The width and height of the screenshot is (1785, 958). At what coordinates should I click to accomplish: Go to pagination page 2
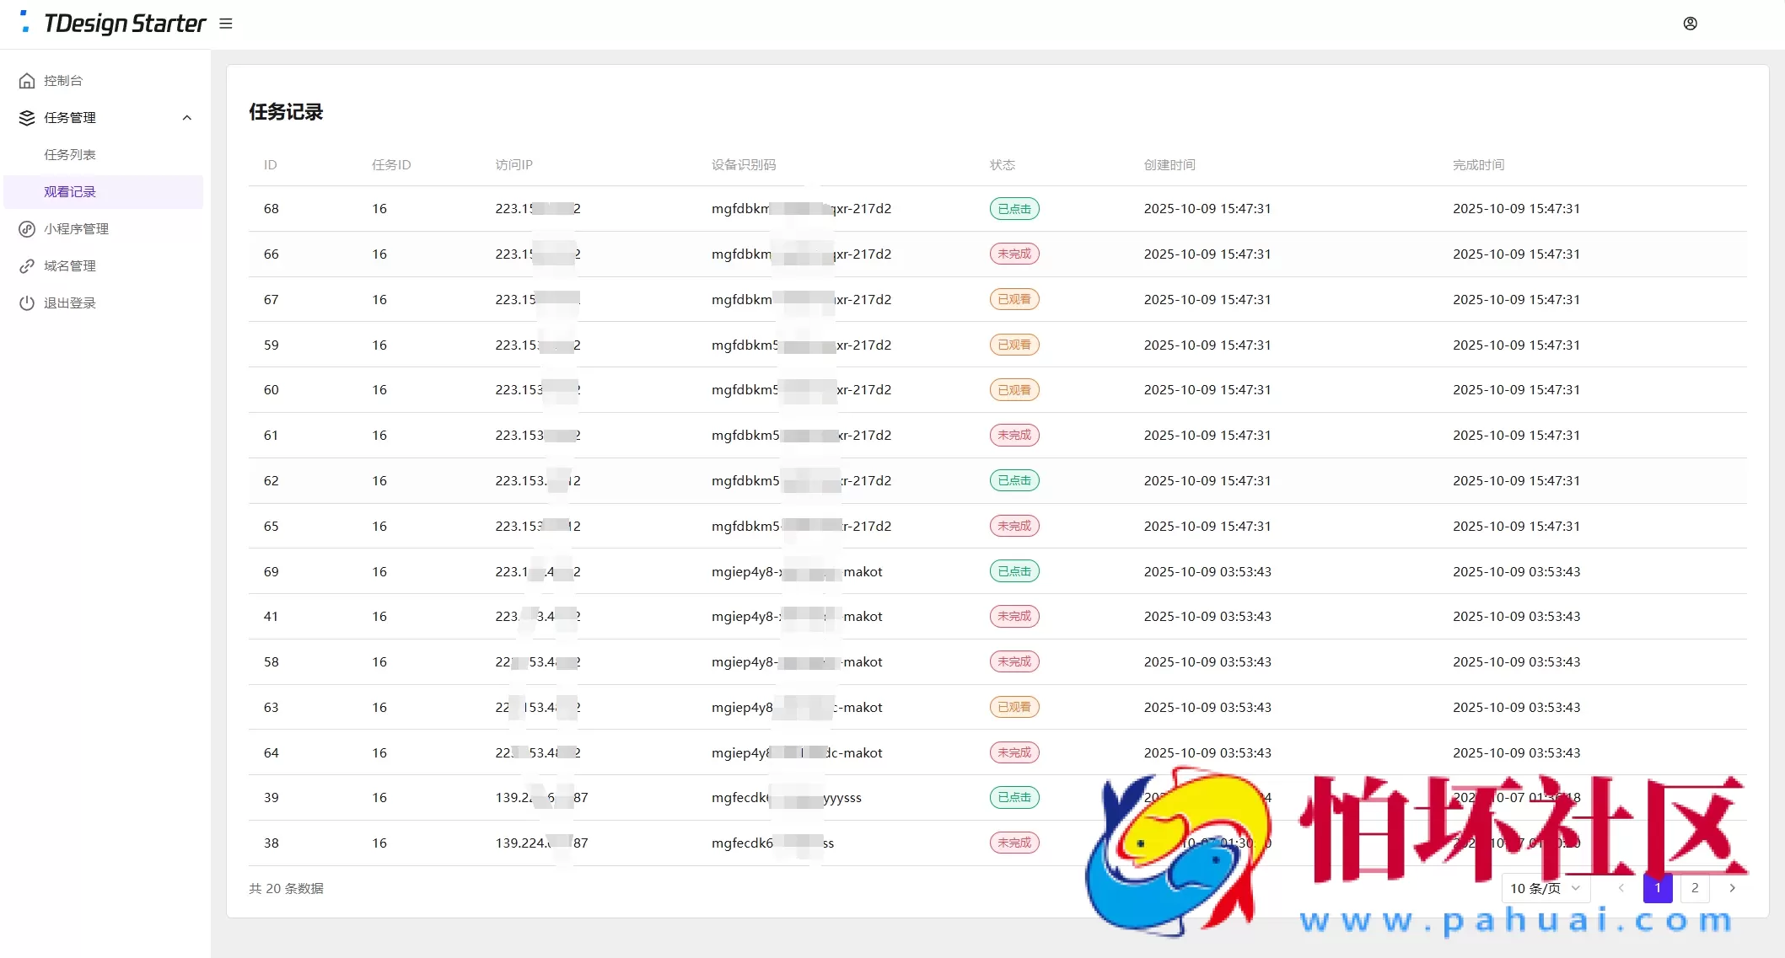pos(1695,888)
